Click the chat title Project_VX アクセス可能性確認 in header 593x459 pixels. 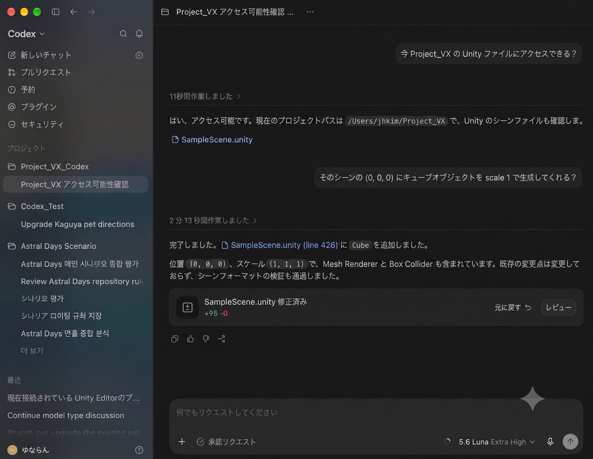point(235,12)
